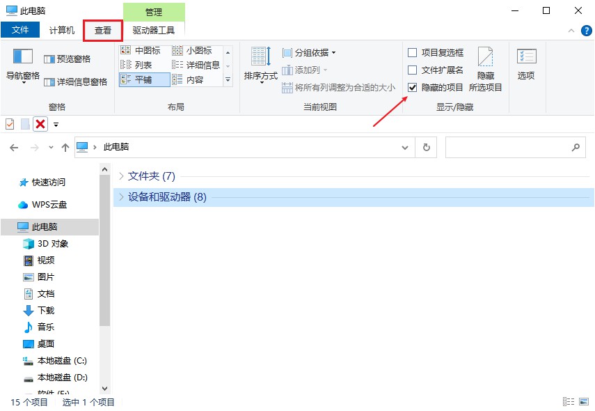Click the navigation pane scroll up arrow
Viewport: 595px width, 411px height.
(104, 169)
